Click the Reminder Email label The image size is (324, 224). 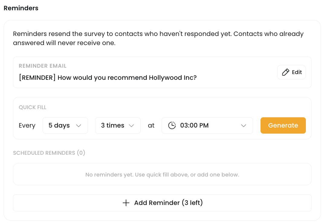[x=43, y=66]
